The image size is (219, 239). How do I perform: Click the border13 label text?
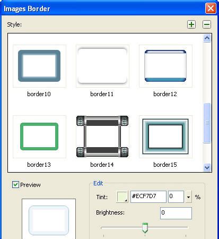39,165
